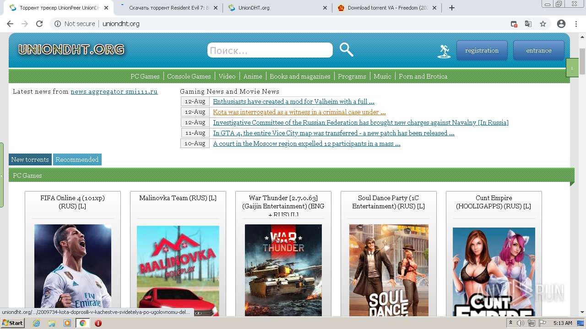Image resolution: width=586 pixels, height=329 pixels.
Task: Reload the page
Action: point(39,24)
